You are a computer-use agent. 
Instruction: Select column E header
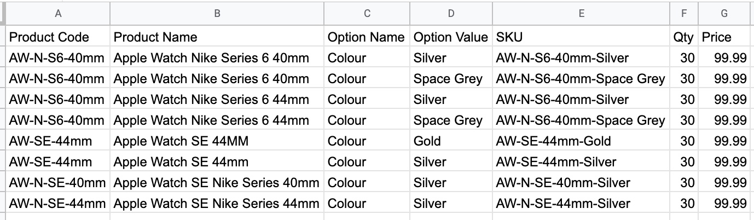pyautogui.click(x=581, y=14)
